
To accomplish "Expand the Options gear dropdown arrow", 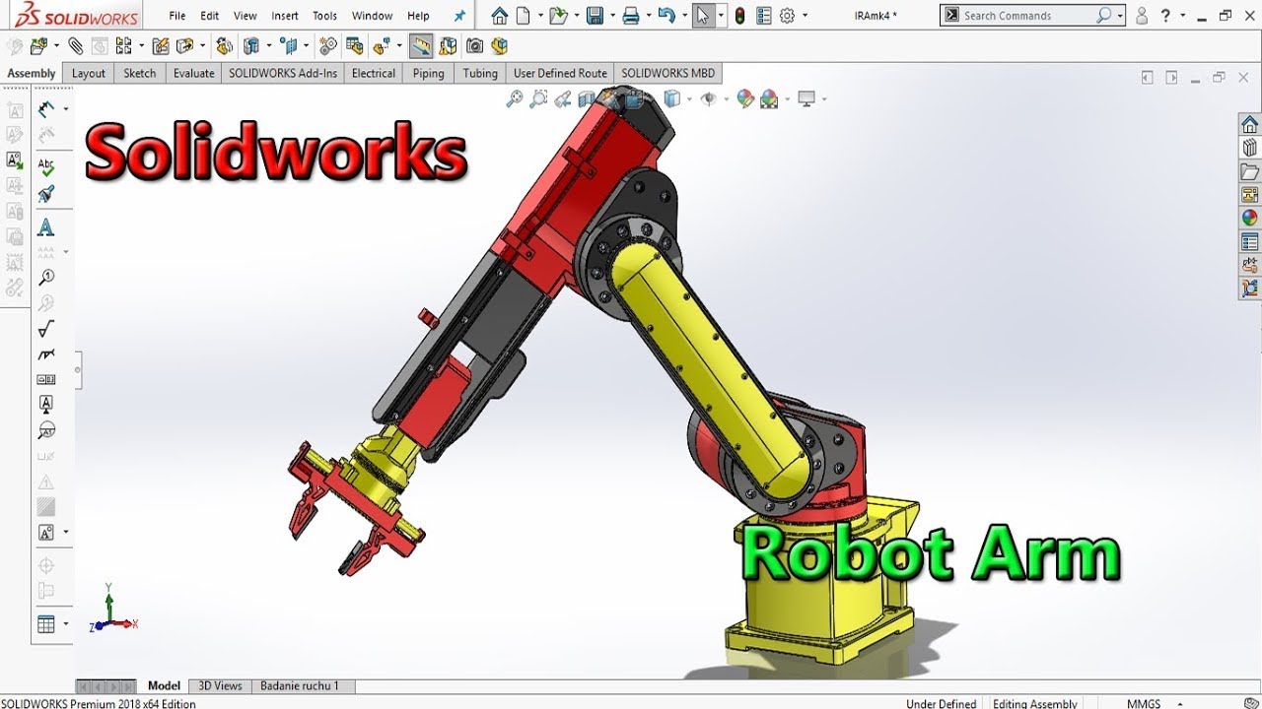I will [x=805, y=16].
